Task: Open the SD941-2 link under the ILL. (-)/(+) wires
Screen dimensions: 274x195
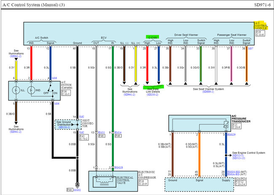Action: (x=129, y=95)
